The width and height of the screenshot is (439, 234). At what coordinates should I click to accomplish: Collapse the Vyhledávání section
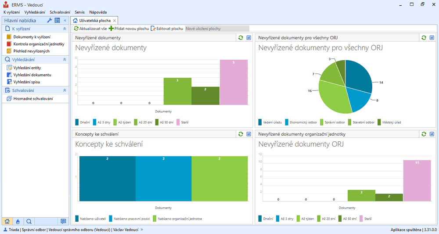[65, 59]
